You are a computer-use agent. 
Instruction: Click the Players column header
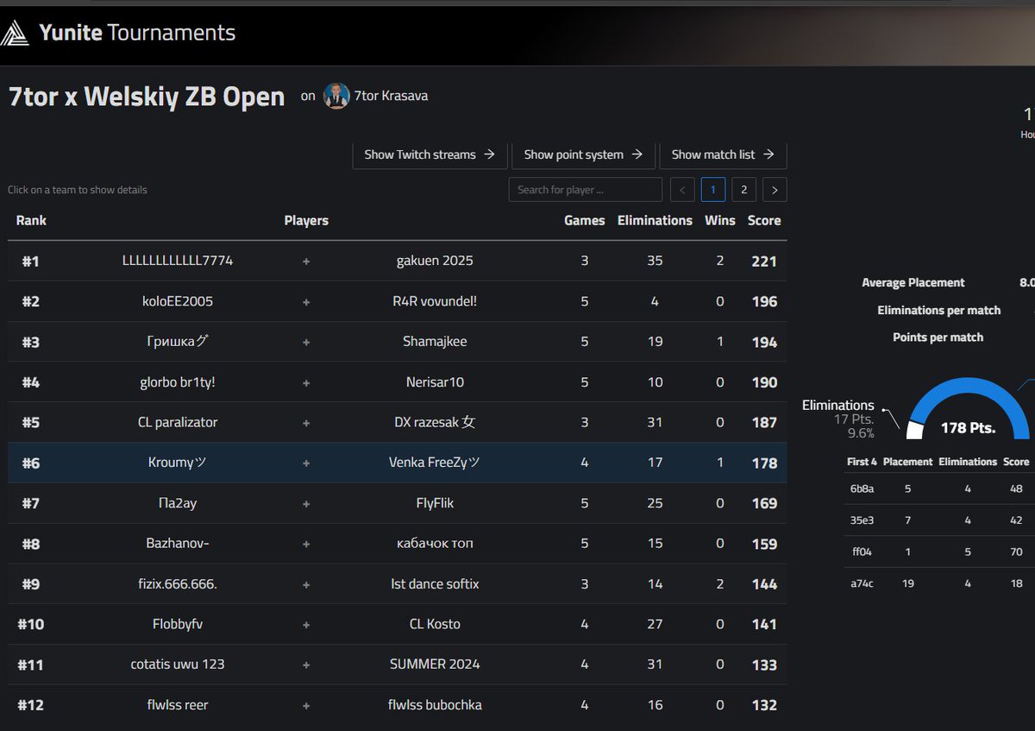tap(306, 220)
